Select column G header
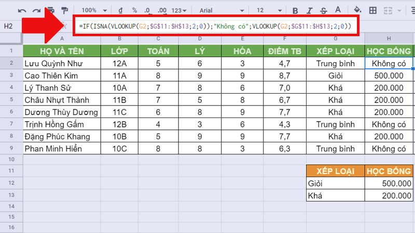The image size is (415, 233). tap(336, 39)
